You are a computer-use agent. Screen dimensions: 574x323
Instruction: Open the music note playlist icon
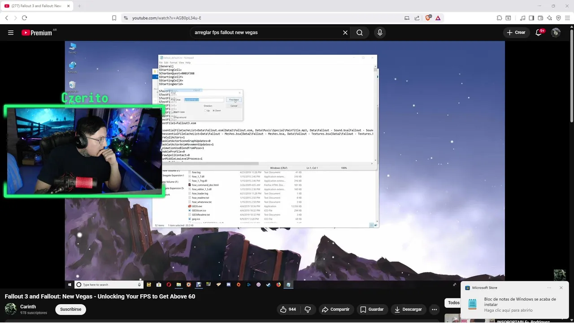tap(523, 18)
